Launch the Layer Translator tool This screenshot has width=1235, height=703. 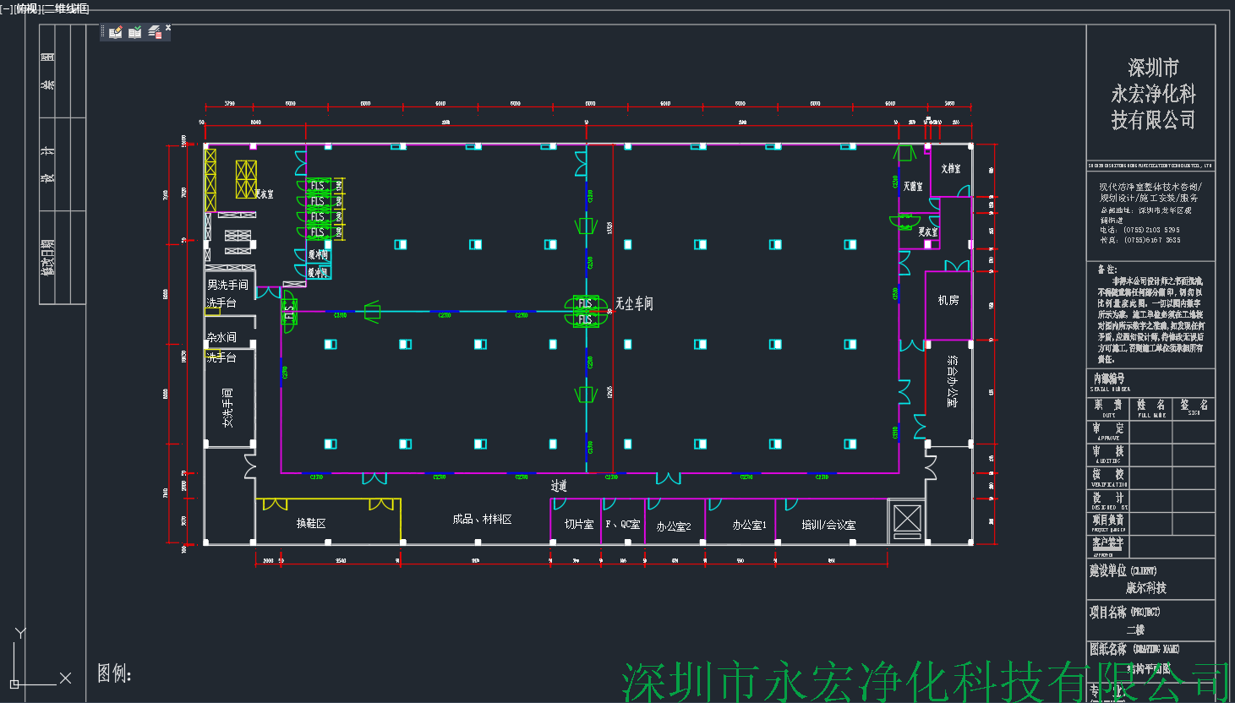(154, 32)
